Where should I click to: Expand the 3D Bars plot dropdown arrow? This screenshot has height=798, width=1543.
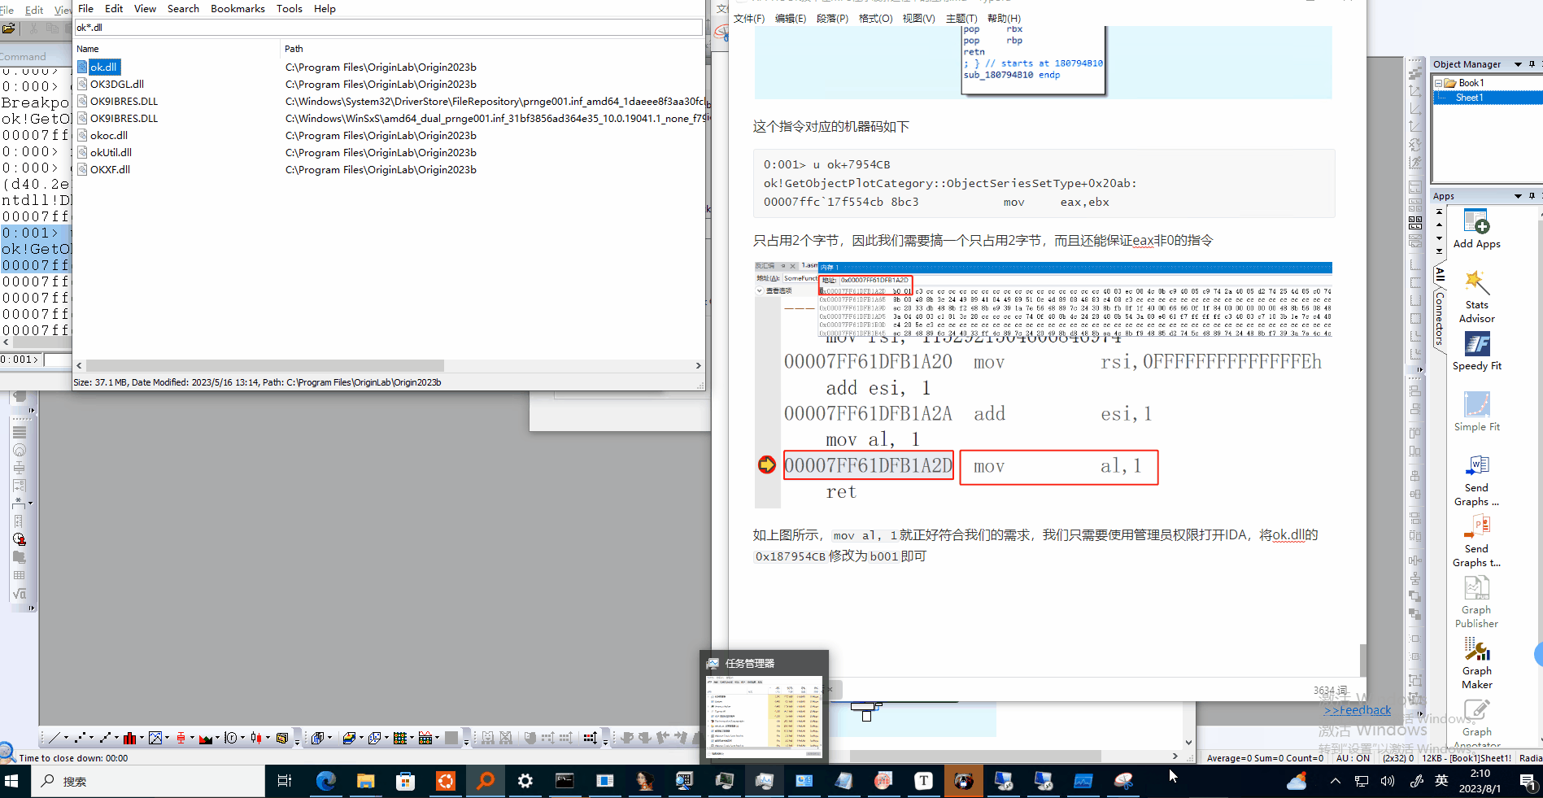click(329, 738)
